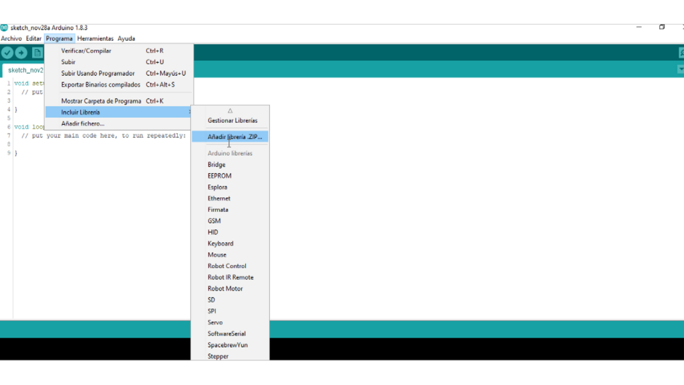Click the Upload arrow toolbar icon

(x=21, y=53)
